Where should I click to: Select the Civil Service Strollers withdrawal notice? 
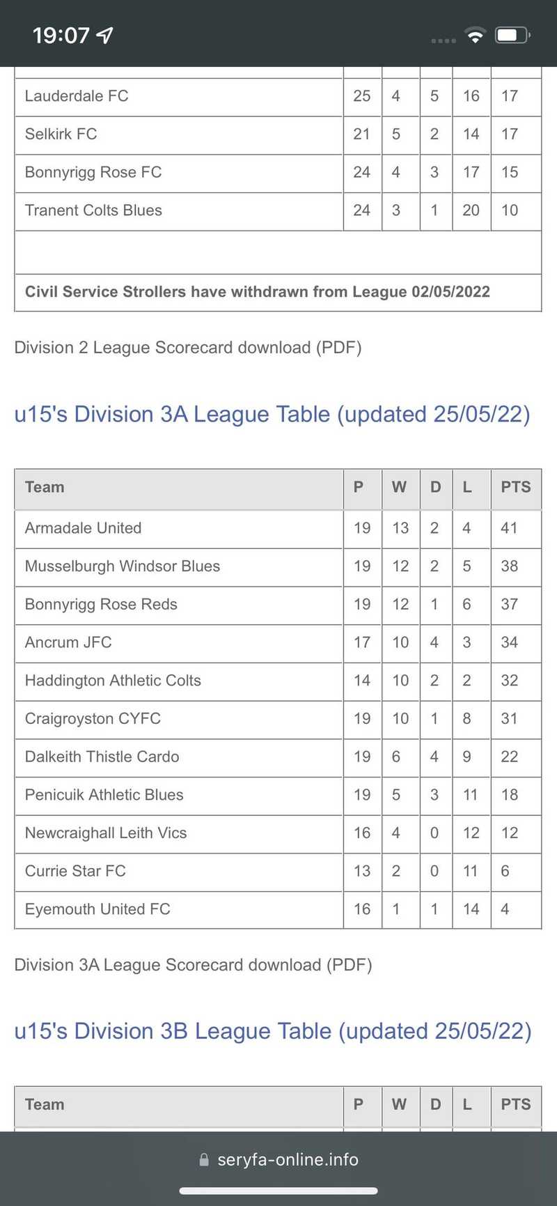[x=257, y=292]
